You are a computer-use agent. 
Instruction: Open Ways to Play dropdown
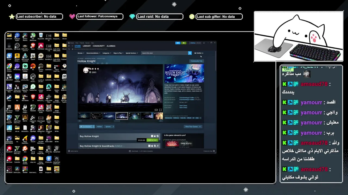119,53
